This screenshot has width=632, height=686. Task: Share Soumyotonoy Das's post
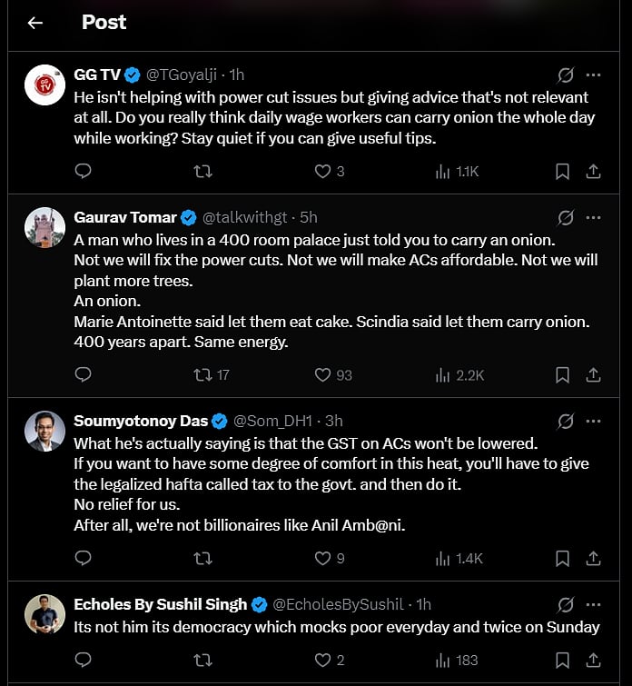coord(593,558)
